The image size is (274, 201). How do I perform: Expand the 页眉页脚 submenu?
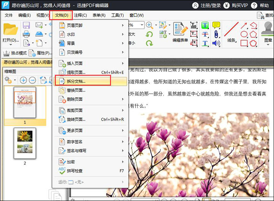pyautogui.click(x=91, y=25)
